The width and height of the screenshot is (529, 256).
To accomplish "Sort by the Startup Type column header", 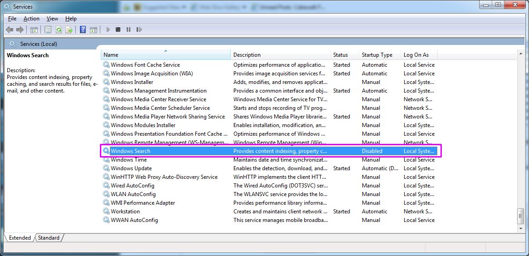I will point(380,54).
